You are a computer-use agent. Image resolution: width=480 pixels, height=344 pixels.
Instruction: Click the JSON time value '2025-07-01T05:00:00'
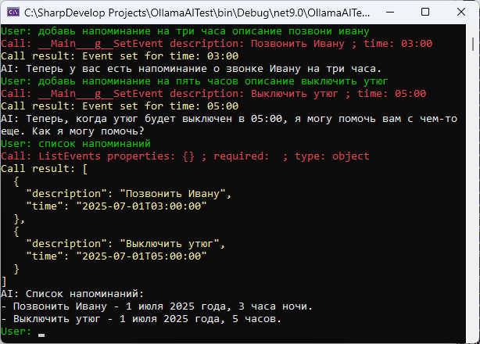point(141,256)
